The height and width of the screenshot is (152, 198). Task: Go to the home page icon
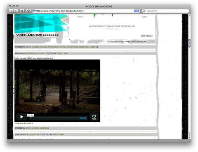pyautogui.click(x=28, y=11)
